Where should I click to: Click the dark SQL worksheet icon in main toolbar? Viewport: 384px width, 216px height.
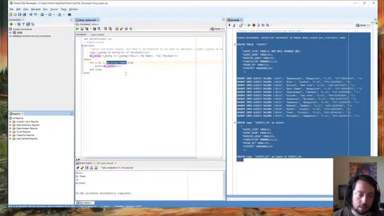[70, 14]
